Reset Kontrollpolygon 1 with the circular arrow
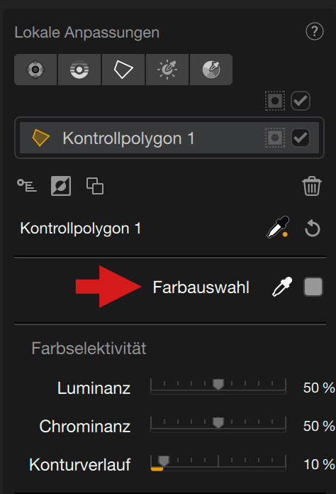336x494 pixels. [313, 229]
